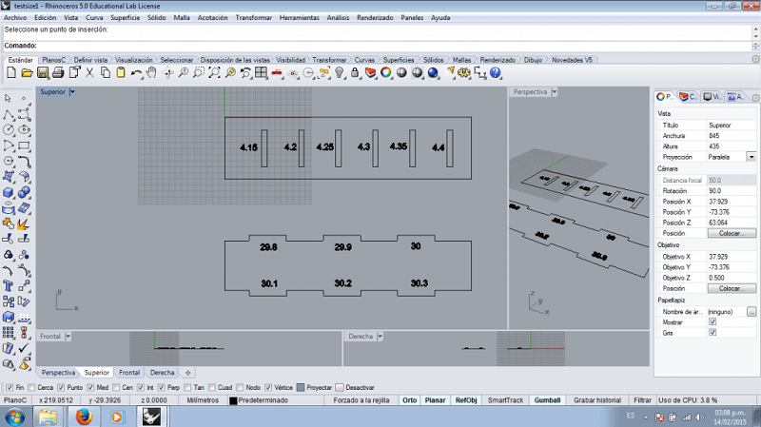The width and height of the screenshot is (761, 427).
Task: Click the Cut scissors icon
Action: pos(89,73)
